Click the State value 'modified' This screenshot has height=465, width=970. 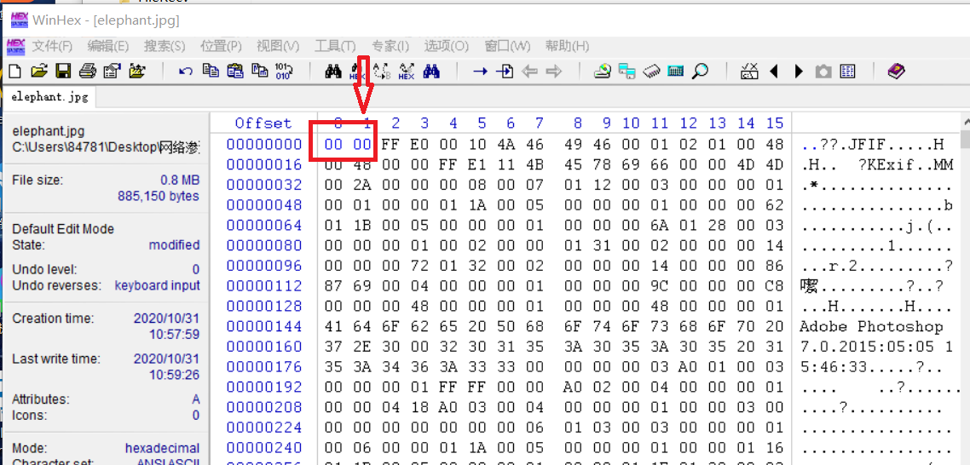pyautogui.click(x=175, y=245)
